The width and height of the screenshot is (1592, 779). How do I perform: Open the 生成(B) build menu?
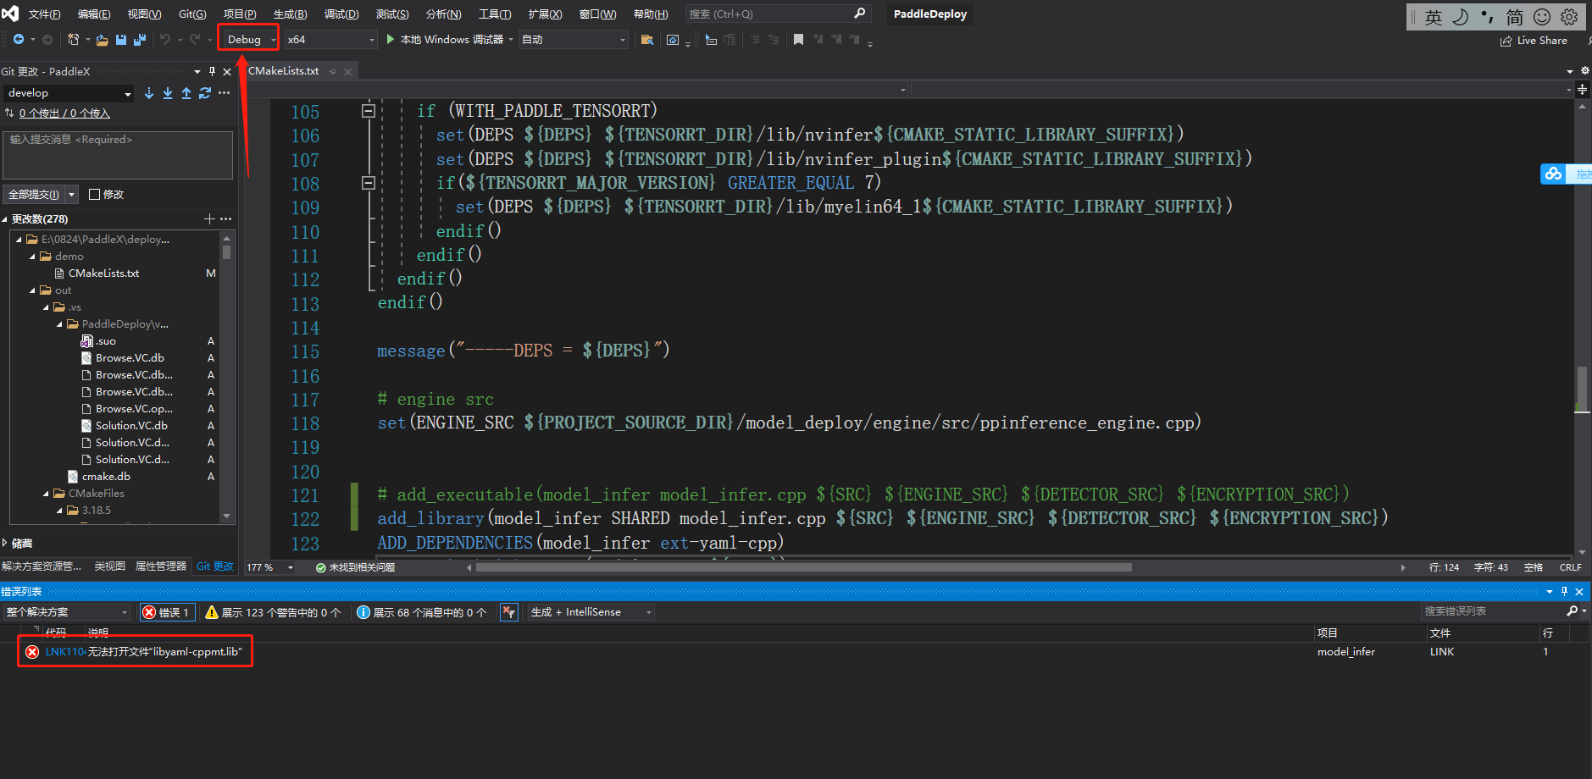point(290,14)
